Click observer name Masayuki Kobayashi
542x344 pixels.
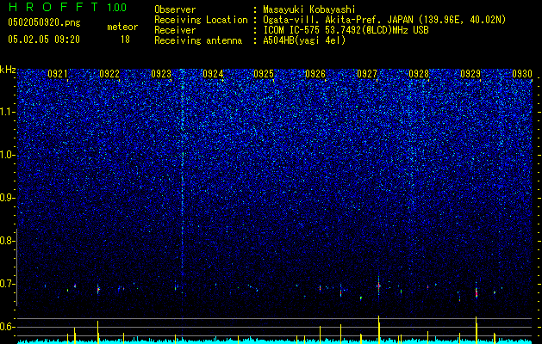pos(309,9)
